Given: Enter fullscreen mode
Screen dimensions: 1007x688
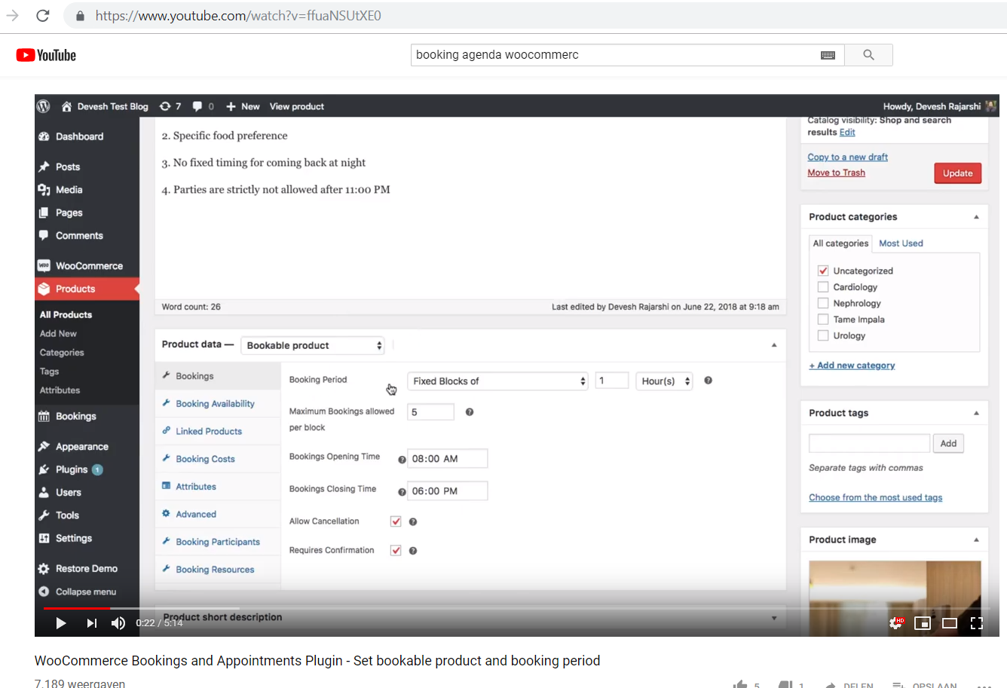Looking at the screenshot, I should [977, 622].
